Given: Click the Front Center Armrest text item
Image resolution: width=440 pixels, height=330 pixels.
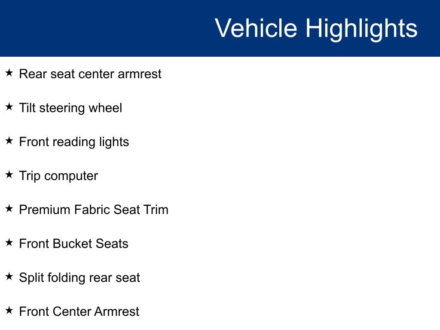Looking at the screenshot, I should tap(79, 312).
